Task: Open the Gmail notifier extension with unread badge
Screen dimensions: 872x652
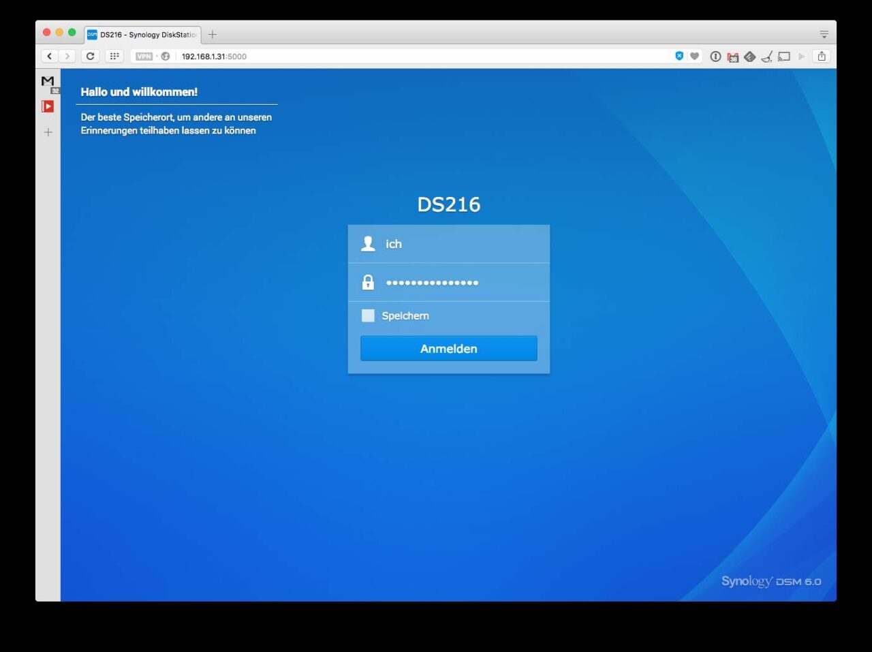Action: [733, 57]
